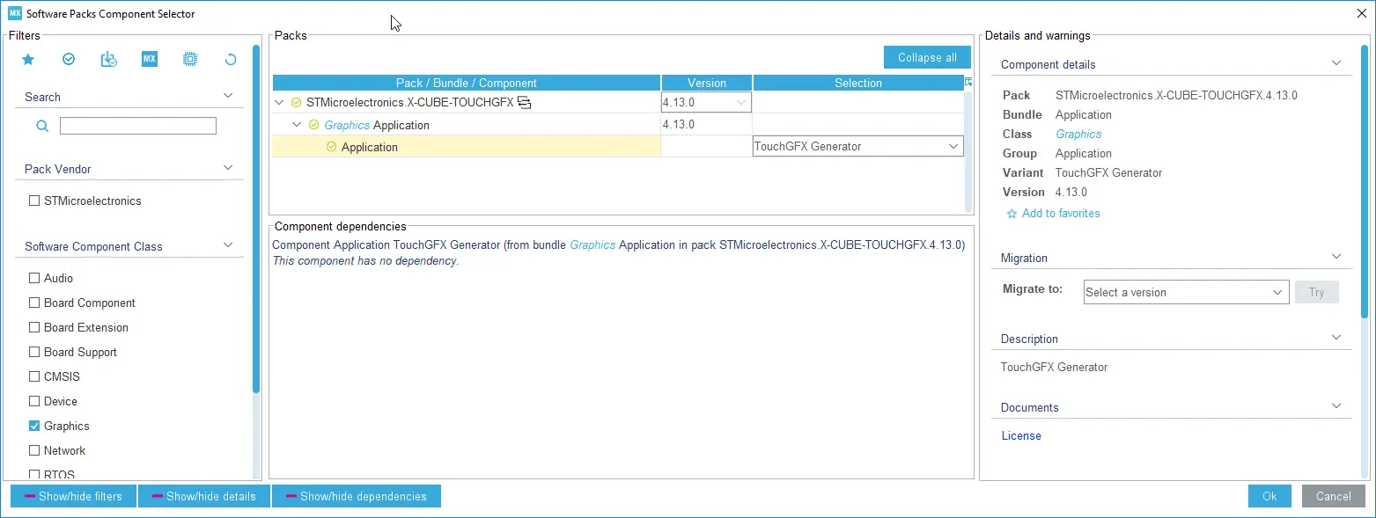Viewport: 1376px width, 518px height.
Task: Click the chip device filter icon
Action: point(190,60)
